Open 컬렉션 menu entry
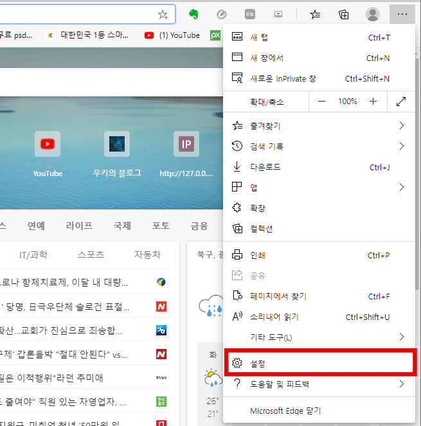The height and width of the screenshot is (426, 421). (x=319, y=229)
